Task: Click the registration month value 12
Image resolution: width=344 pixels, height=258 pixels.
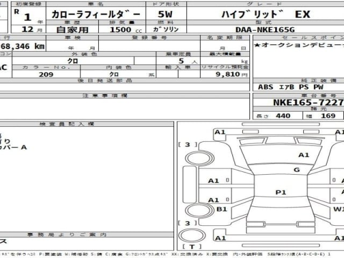Action: tap(27, 30)
